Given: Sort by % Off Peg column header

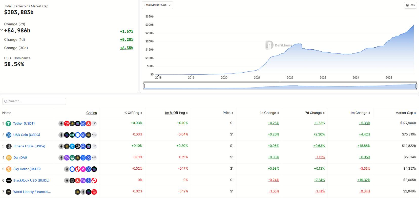Looking at the screenshot, I should click(133, 113).
